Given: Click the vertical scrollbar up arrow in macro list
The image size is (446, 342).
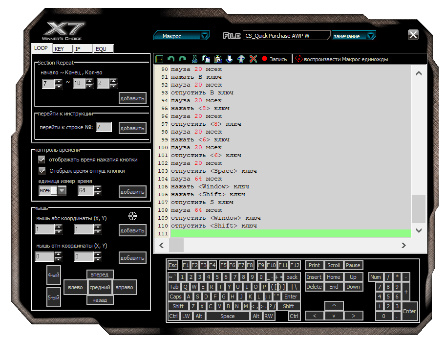Looking at the screenshot, I should click(x=419, y=73).
